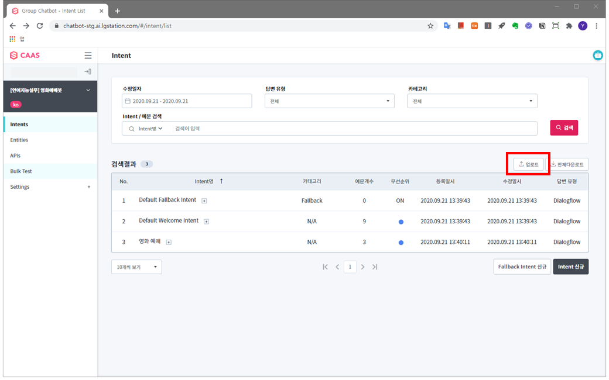Screen dimensions: 609x380
Task: Click the 검색어 입력 search field
Action: [x=351, y=129]
